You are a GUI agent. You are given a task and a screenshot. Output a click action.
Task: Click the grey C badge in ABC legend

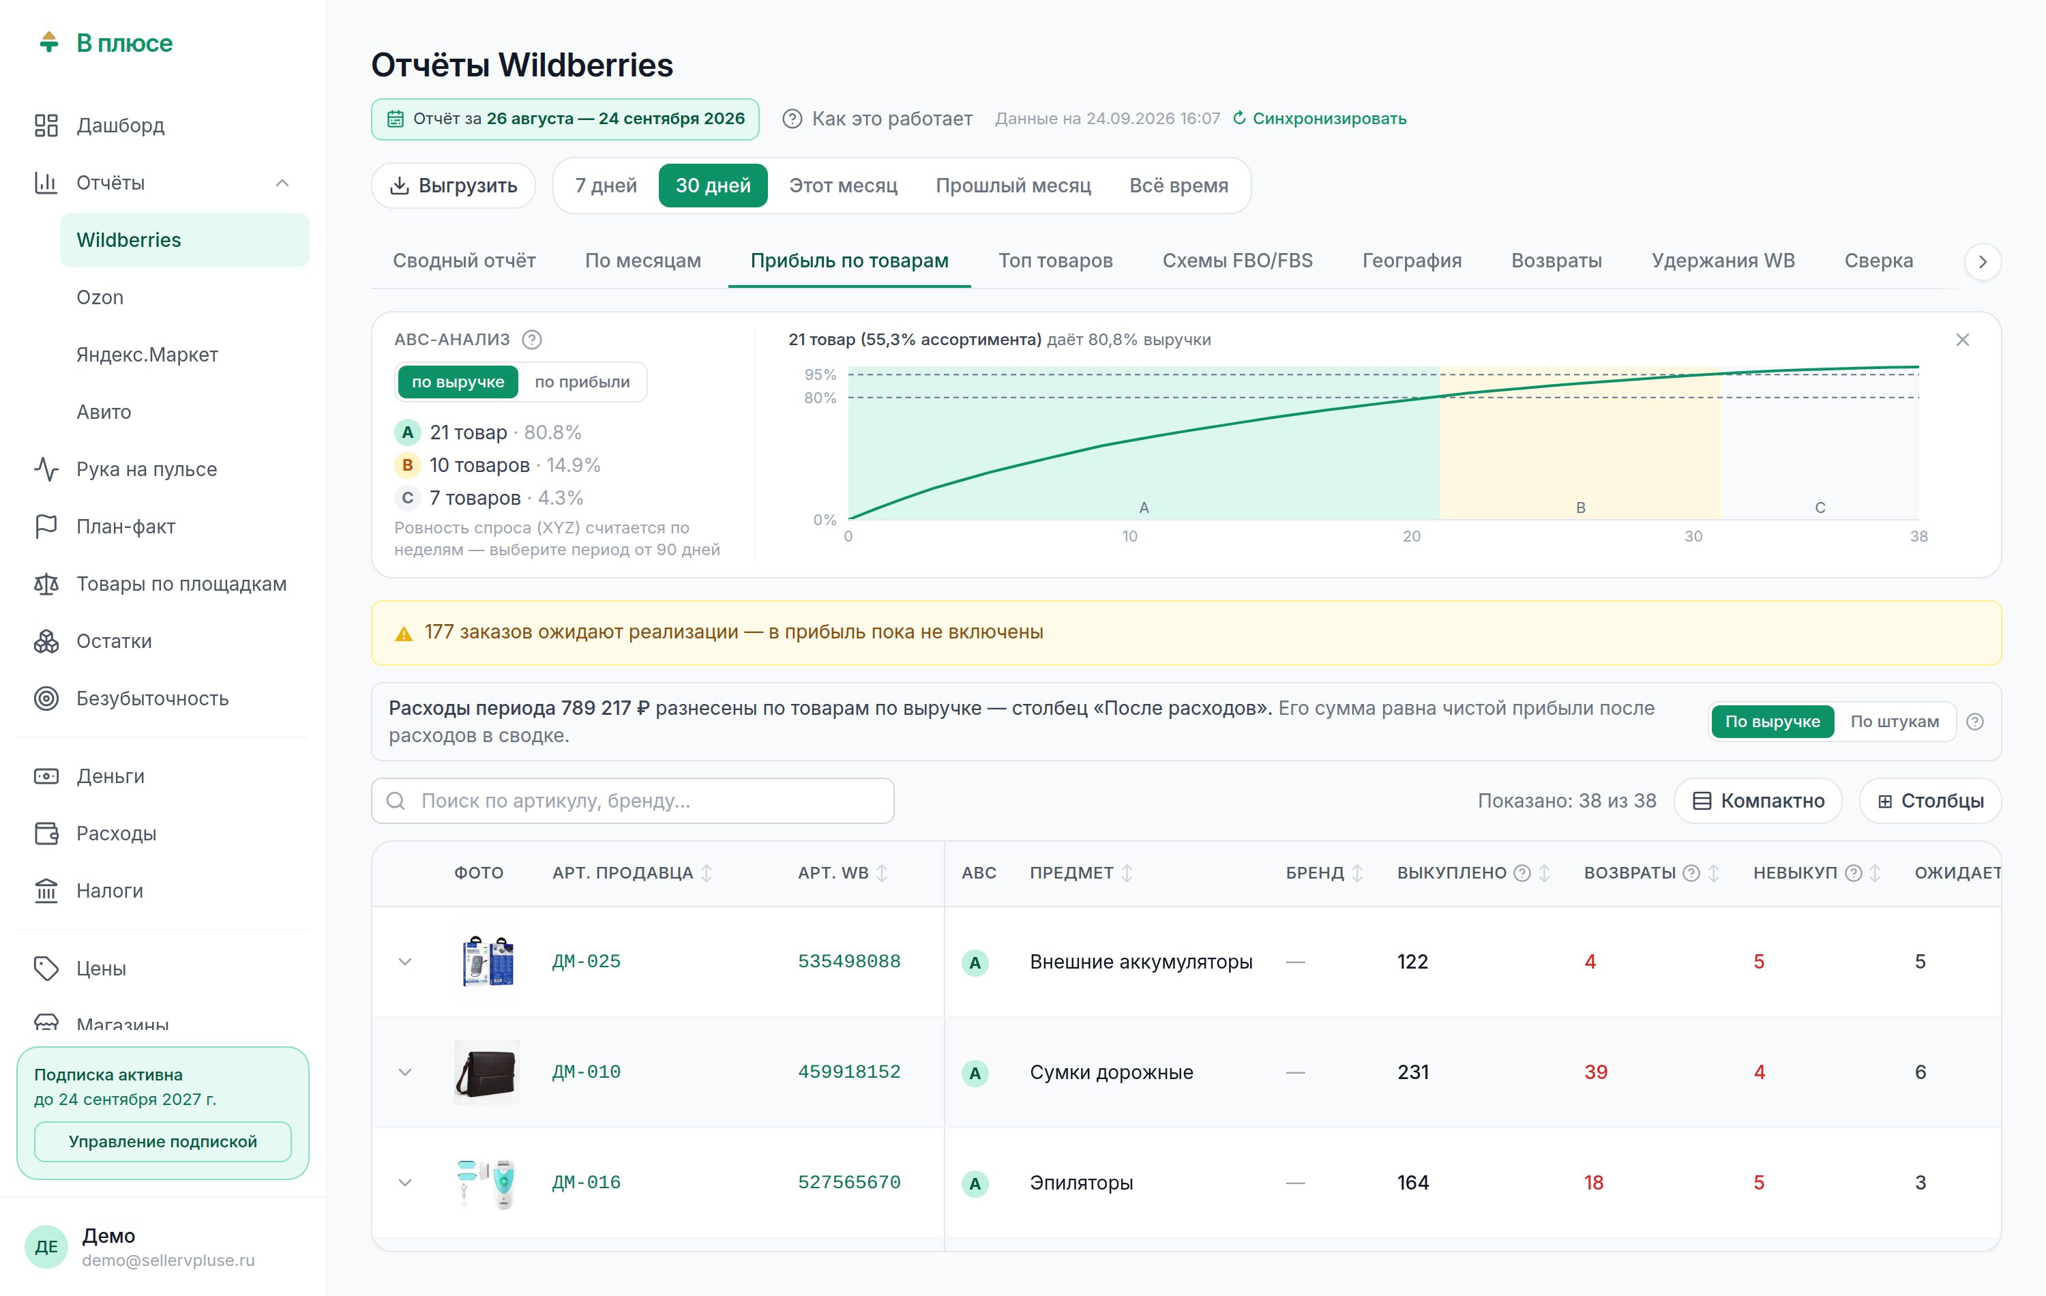(x=408, y=498)
